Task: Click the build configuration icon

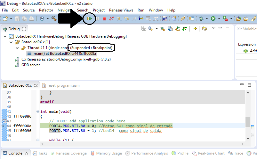Action: click(x=42, y=18)
